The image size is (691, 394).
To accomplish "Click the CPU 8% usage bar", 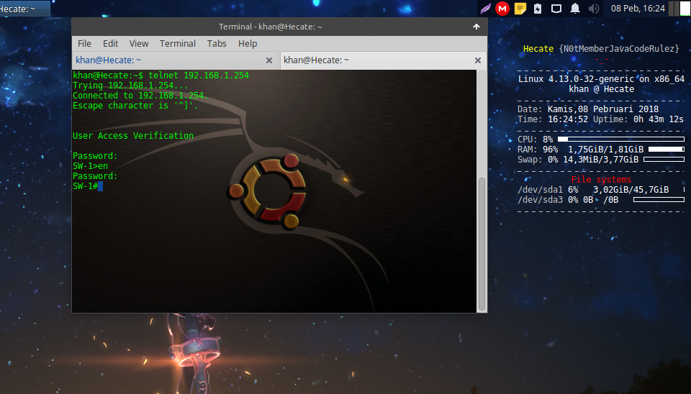I will 621,139.
